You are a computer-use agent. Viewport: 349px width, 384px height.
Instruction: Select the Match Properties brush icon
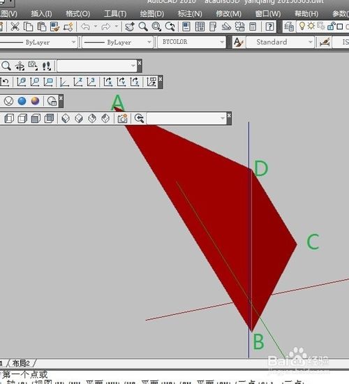click(x=54, y=27)
